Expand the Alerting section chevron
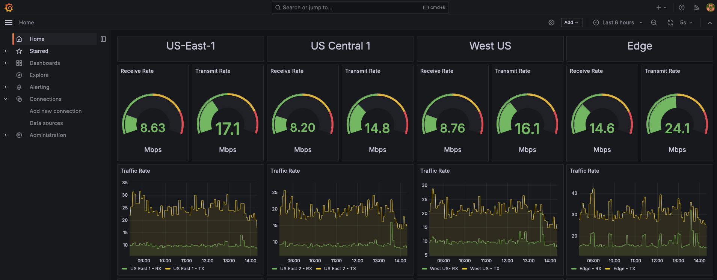717x280 pixels. [6, 87]
